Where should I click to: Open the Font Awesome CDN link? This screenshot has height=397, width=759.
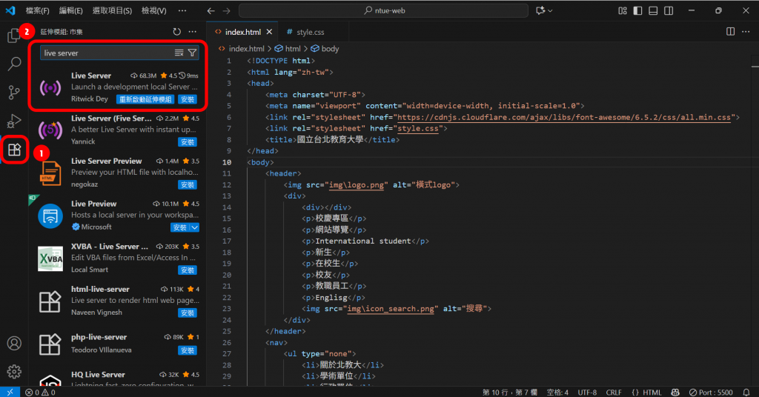[564, 117]
